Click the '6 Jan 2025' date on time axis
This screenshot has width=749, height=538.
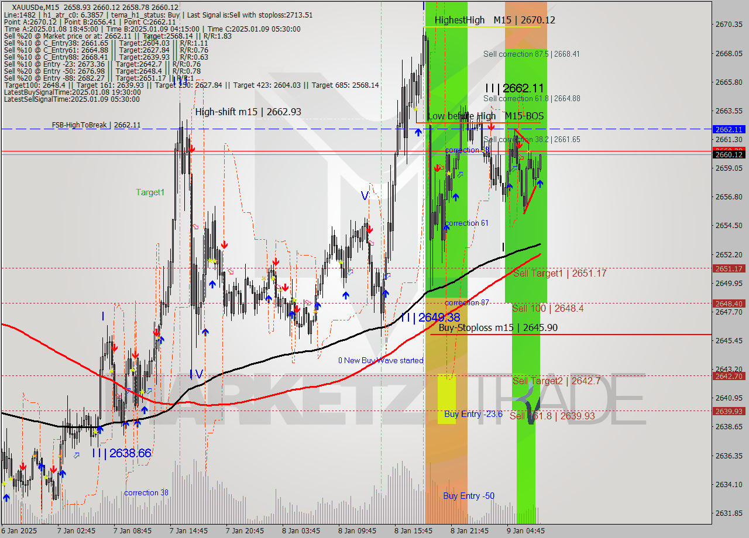19,531
